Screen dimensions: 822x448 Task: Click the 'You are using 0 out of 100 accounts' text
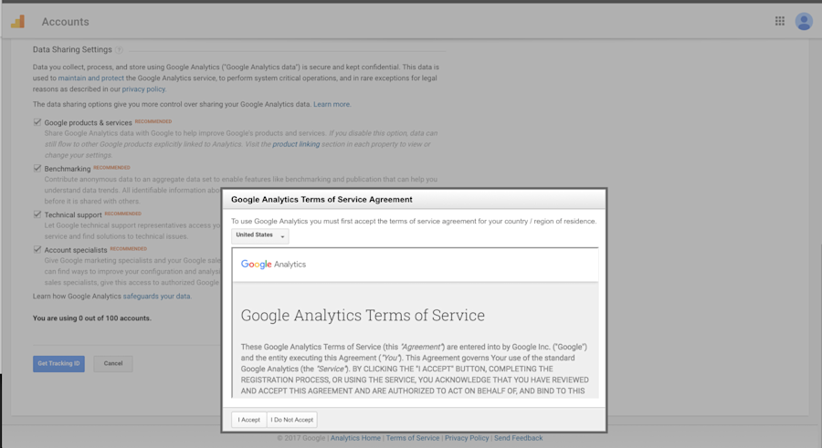(x=91, y=318)
